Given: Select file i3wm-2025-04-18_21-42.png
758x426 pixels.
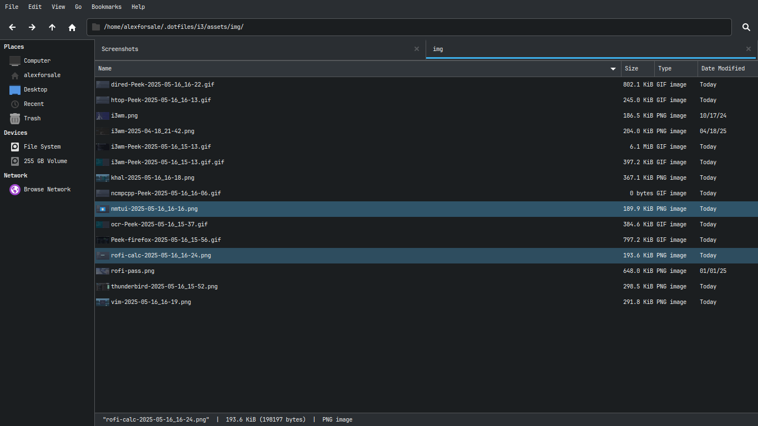Looking at the screenshot, I should point(426,131).
